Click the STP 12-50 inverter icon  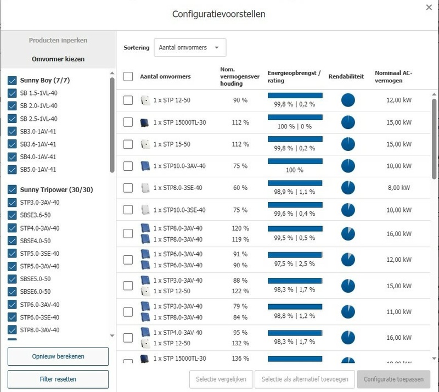pos(145,100)
